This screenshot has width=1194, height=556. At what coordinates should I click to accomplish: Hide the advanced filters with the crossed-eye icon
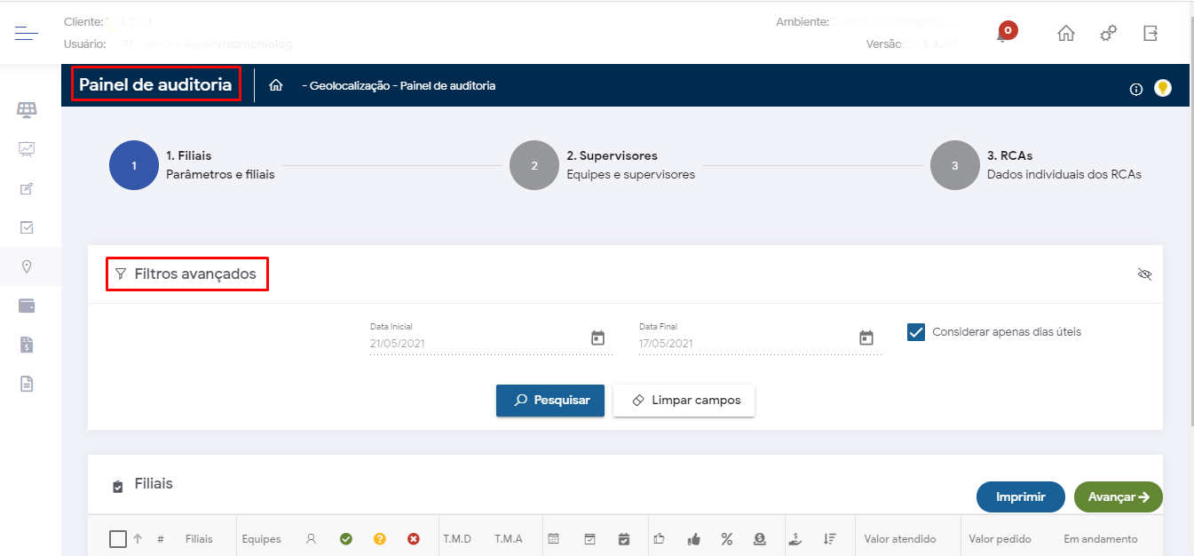tap(1144, 274)
